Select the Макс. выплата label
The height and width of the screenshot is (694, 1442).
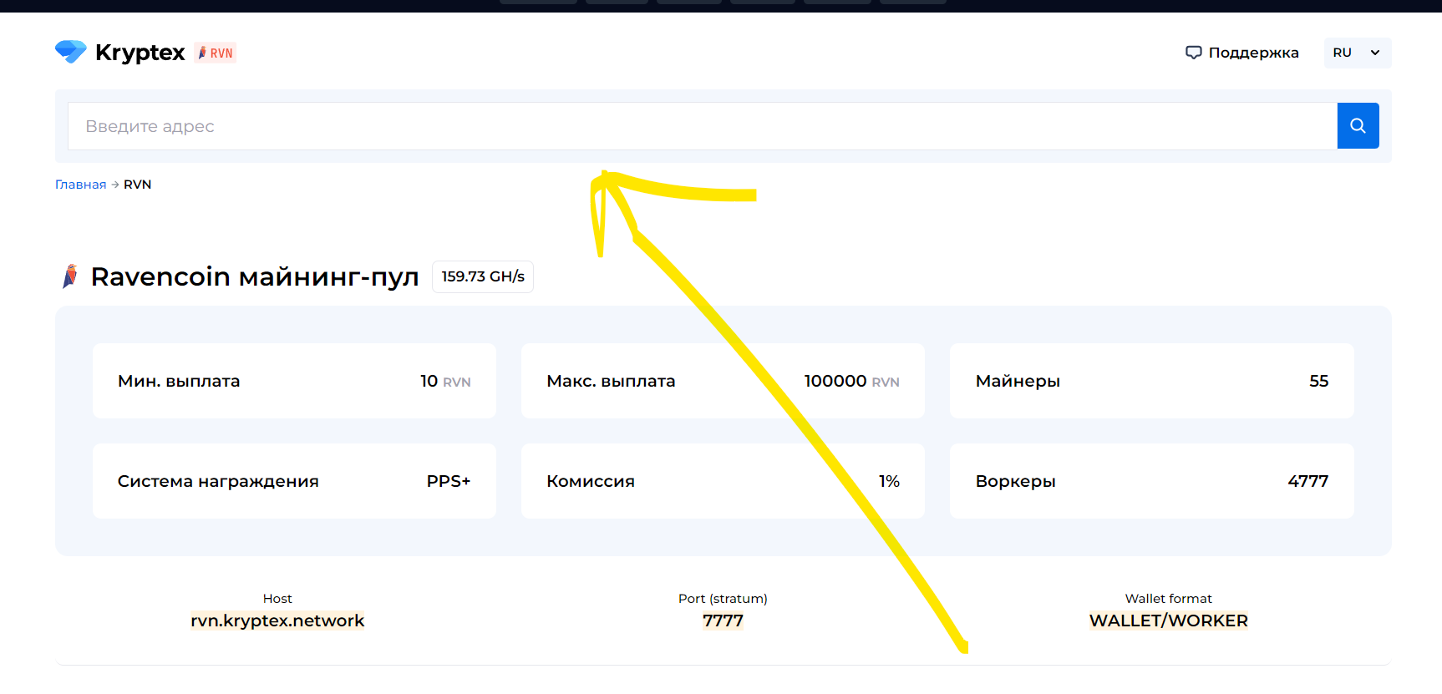(611, 381)
